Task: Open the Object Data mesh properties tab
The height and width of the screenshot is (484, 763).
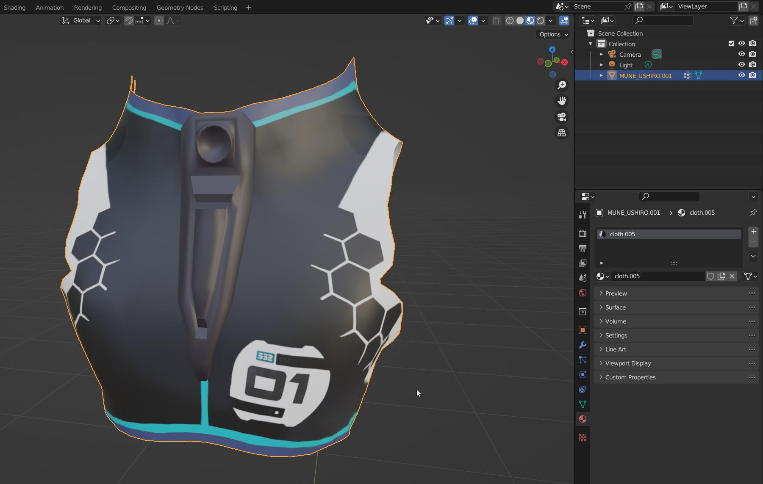Action: [583, 404]
